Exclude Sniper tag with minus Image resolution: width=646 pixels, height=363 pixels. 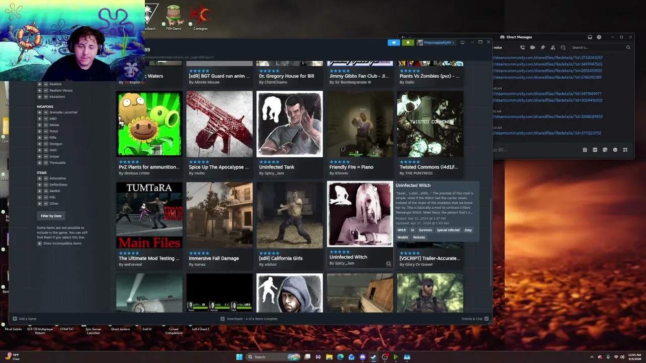click(45, 156)
